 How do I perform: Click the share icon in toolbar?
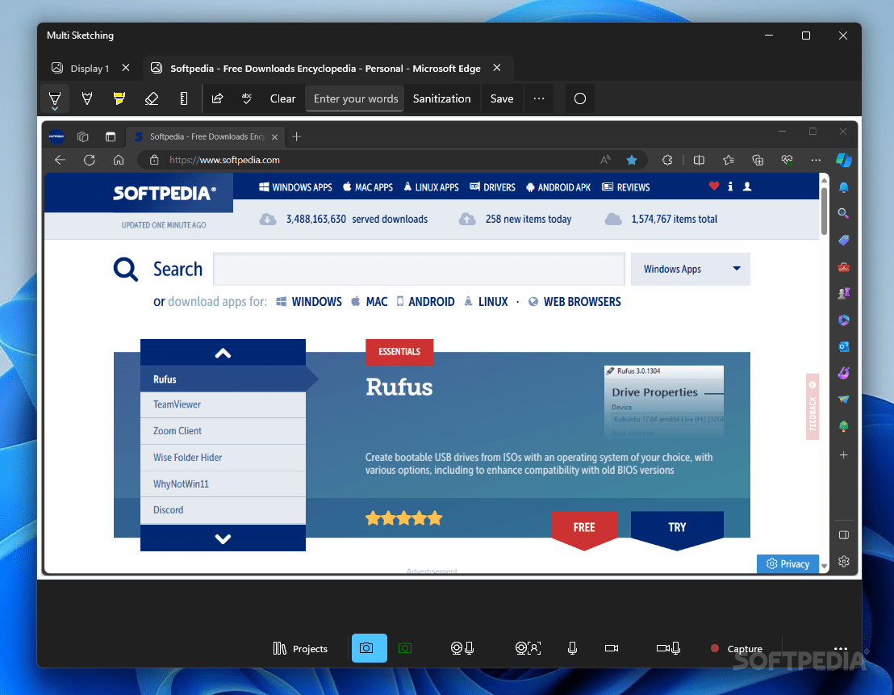(217, 98)
